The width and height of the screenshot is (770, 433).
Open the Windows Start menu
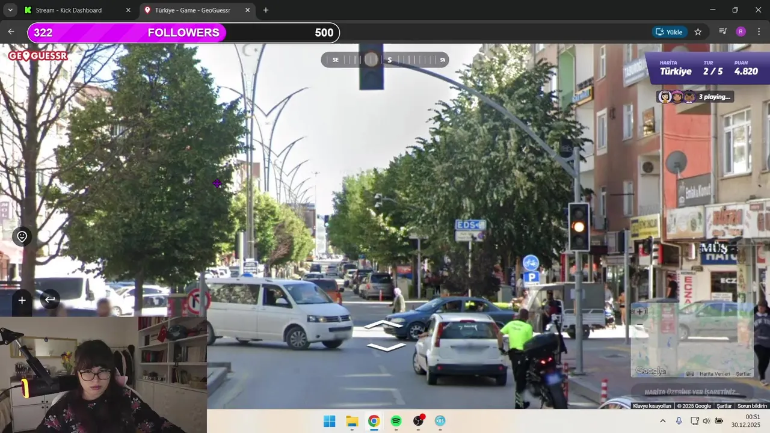pyautogui.click(x=330, y=421)
